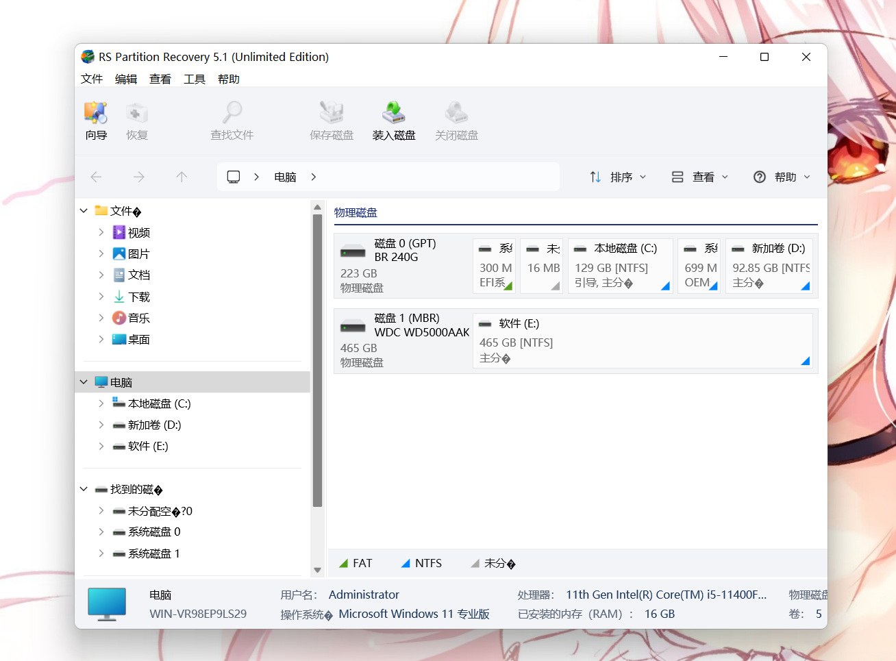
Task: Click the 恢复 recover toolbar icon
Action: tap(137, 121)
